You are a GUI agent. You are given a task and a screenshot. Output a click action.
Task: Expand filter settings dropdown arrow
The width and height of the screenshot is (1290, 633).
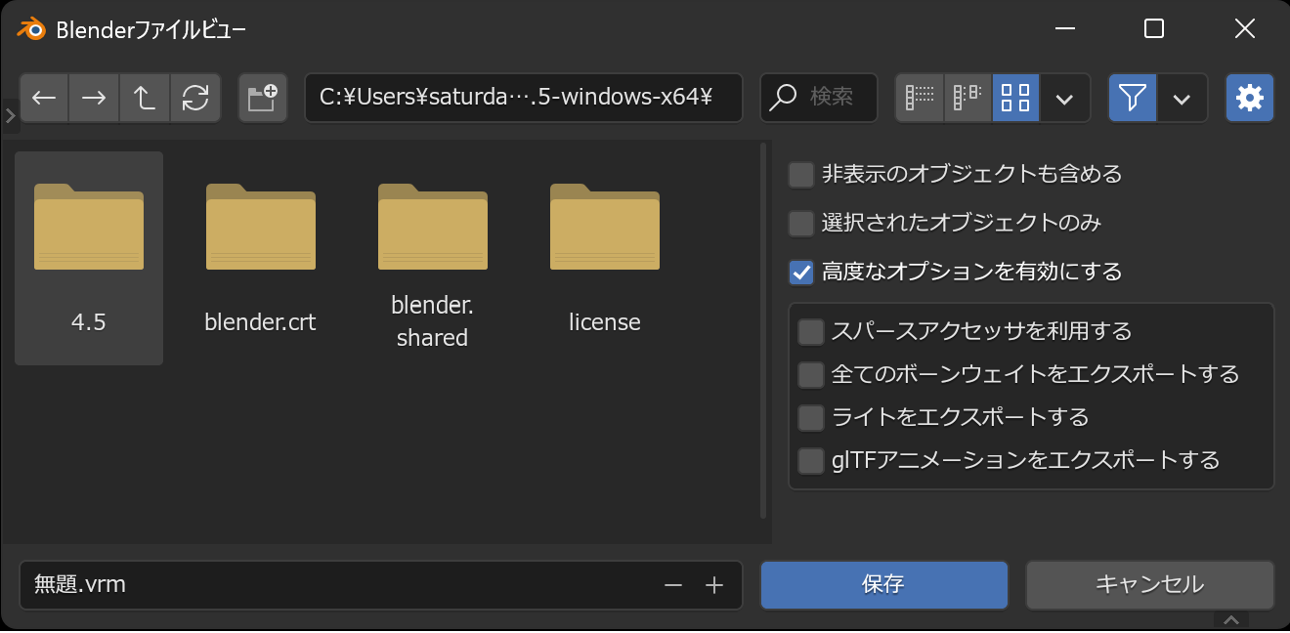click(1182, 99)
